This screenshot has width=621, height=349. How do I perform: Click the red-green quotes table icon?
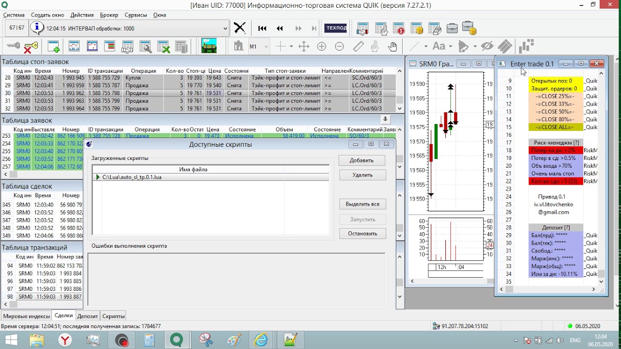coord(110,47)
